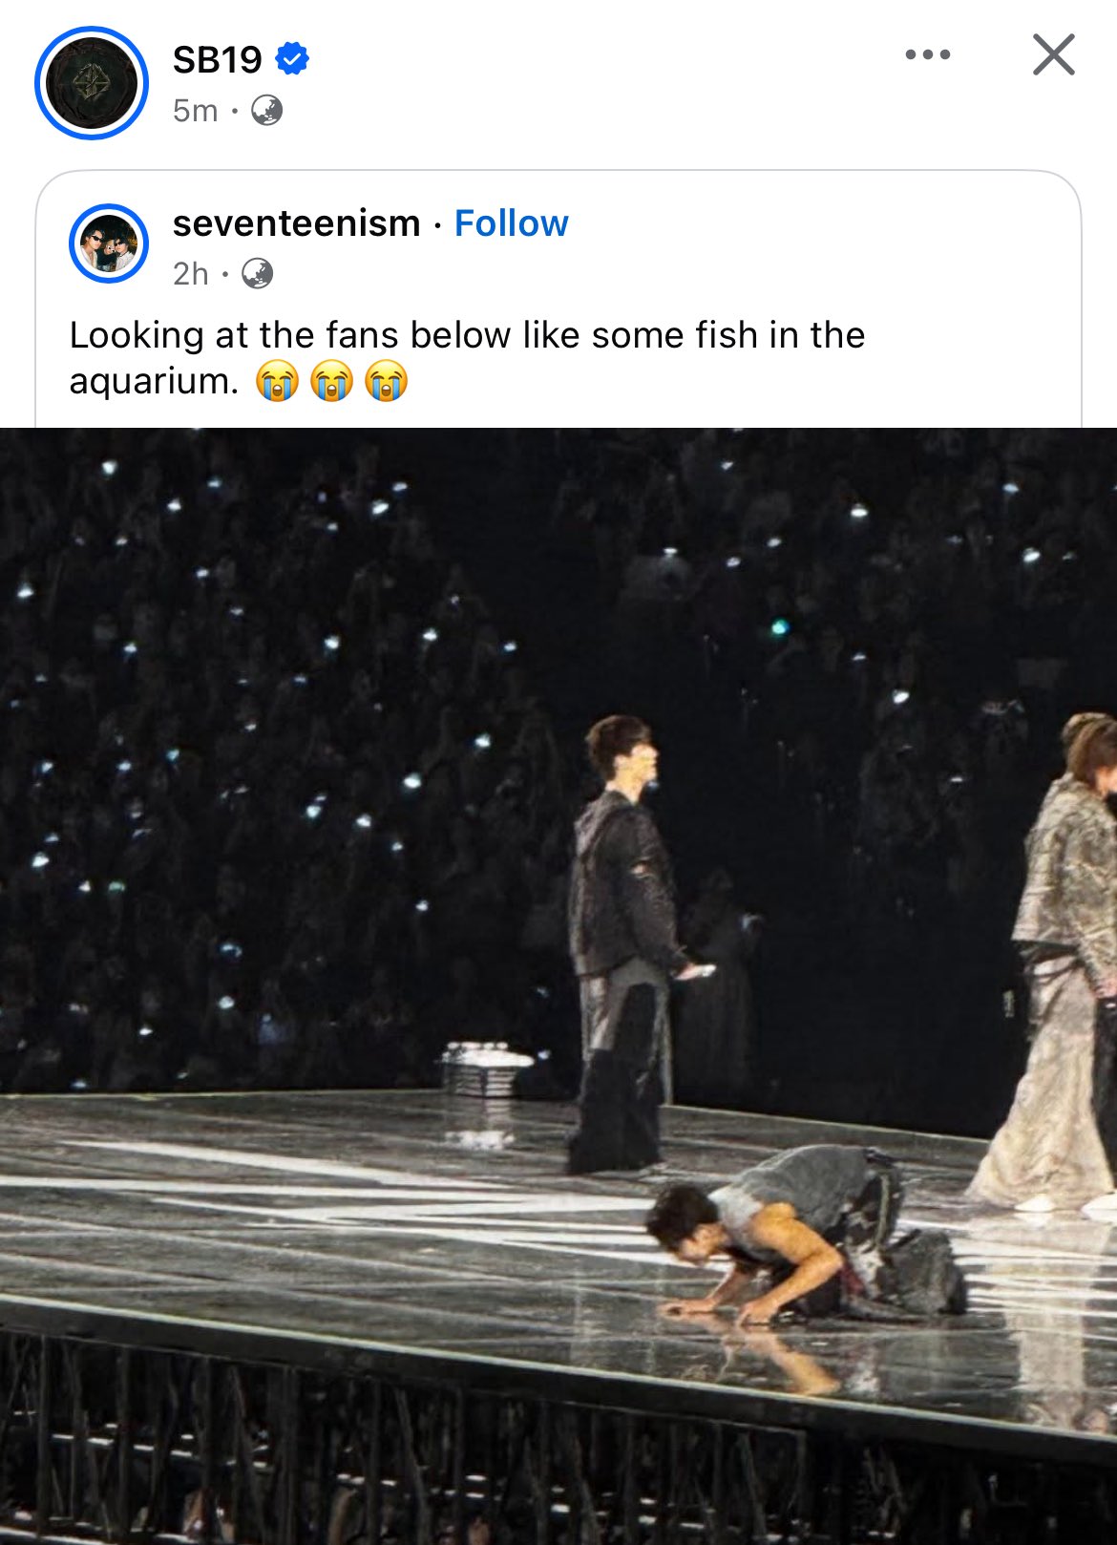Tap SB19's verified badge

(292, 59)
